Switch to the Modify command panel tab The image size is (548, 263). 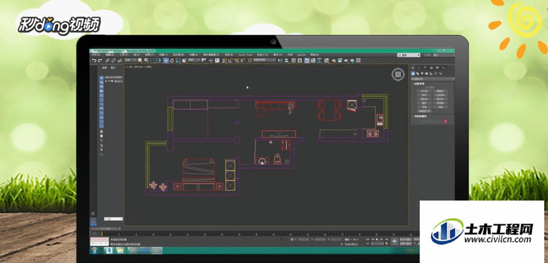tap(419, 68)
